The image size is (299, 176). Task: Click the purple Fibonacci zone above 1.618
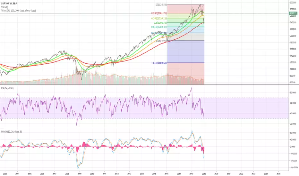coord(186,52)
